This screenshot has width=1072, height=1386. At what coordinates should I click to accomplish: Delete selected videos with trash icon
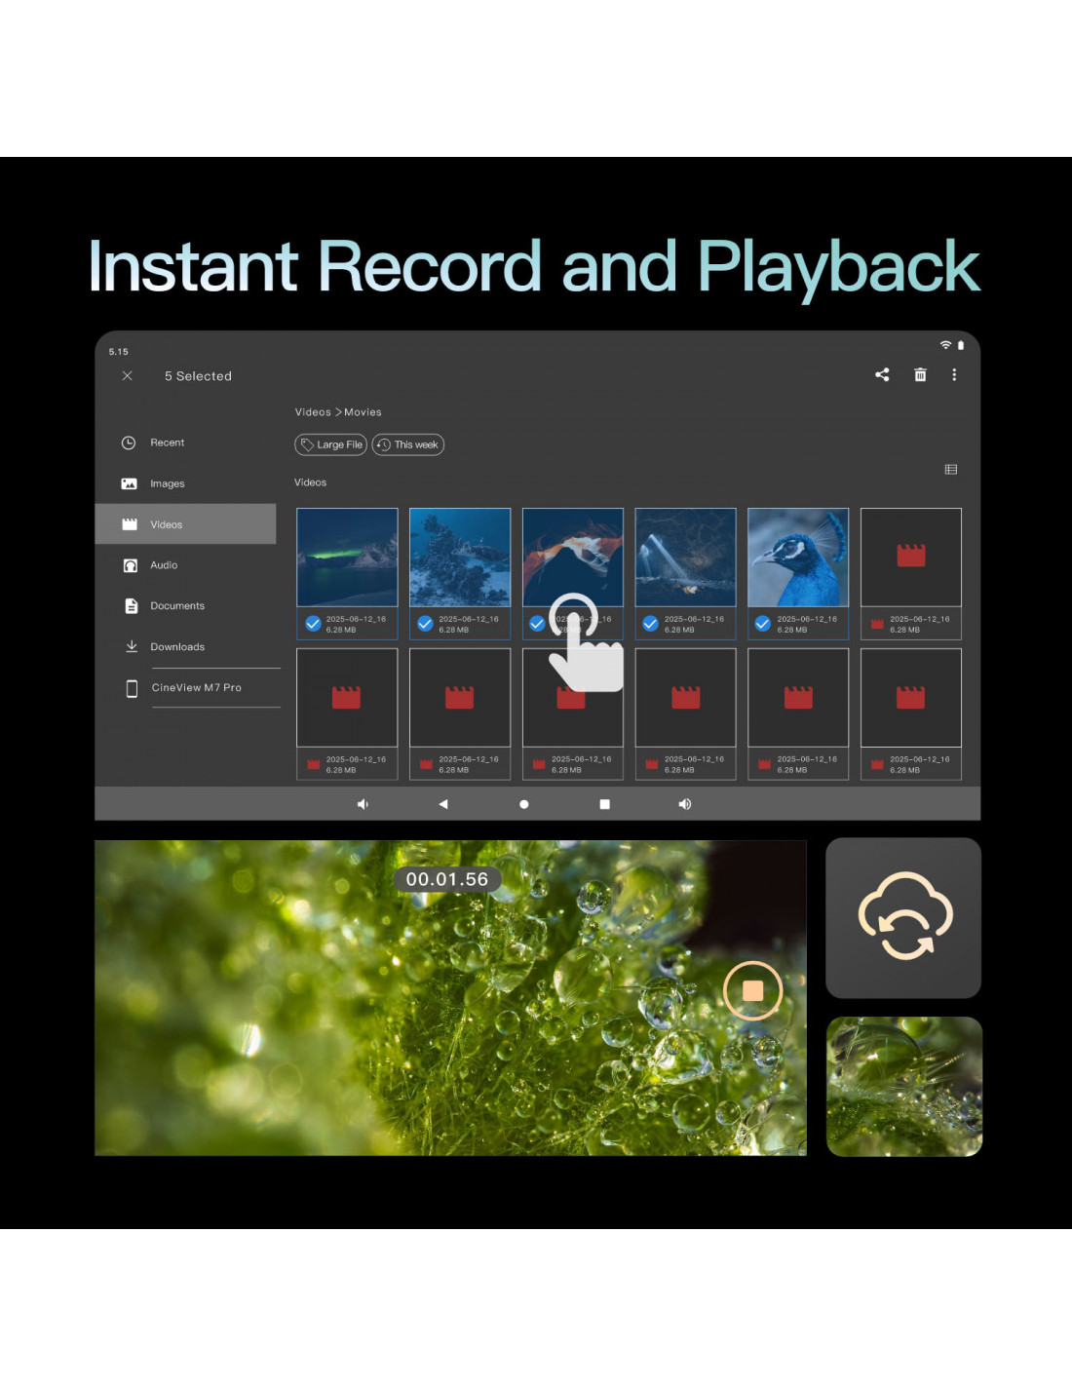920,374
